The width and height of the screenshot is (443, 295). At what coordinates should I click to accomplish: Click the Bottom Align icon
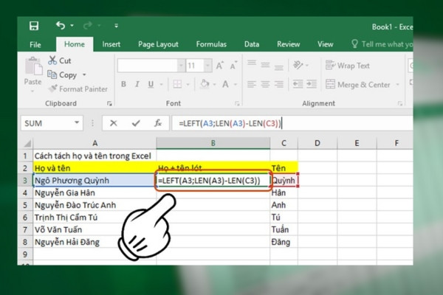[x=278, y=66]
